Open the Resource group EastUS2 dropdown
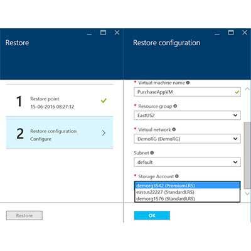This screenshot has height=251, width=251. 187,115
